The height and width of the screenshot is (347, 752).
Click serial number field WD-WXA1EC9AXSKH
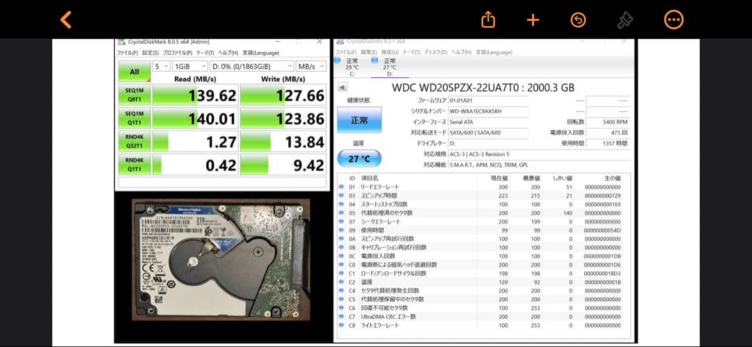tap(487, 111)
